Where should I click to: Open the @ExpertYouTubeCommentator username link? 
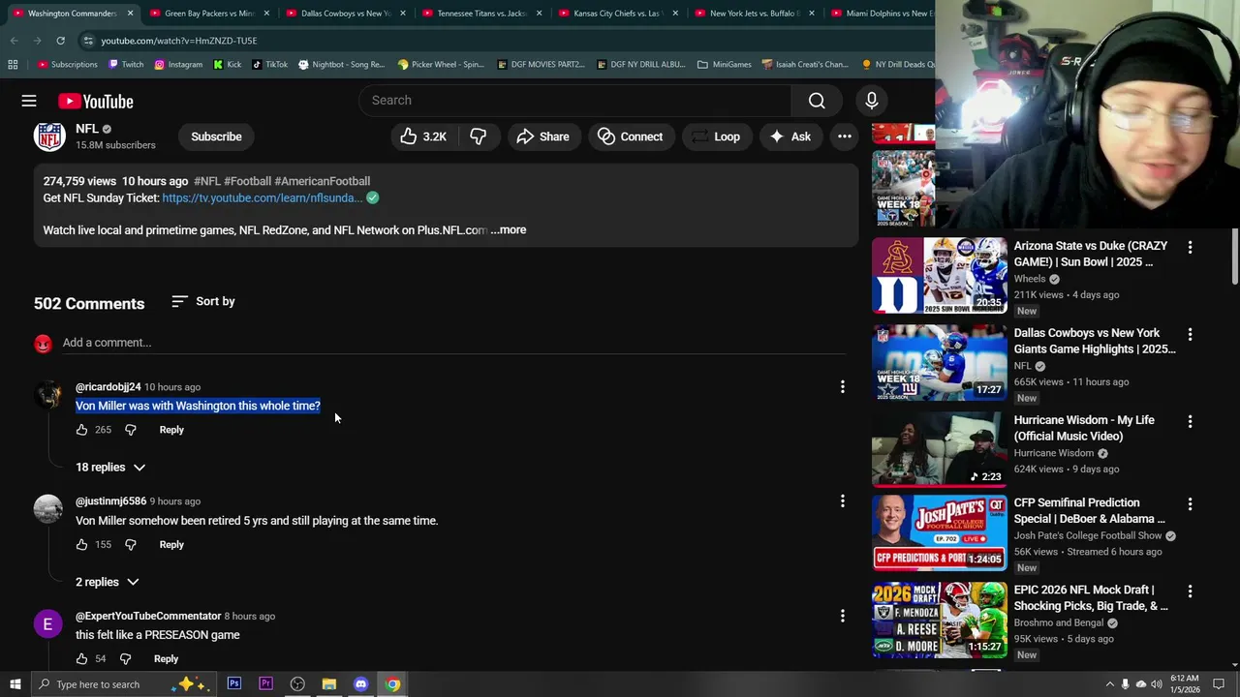coord(148,617)
